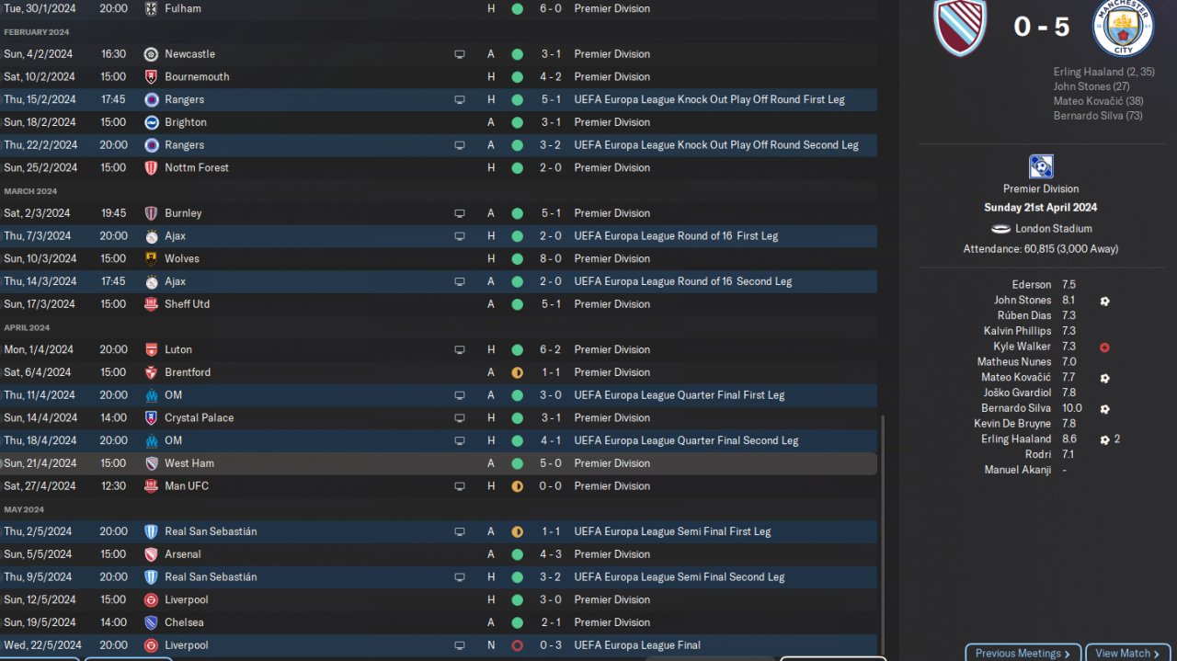1177x661 pixels.
Task: Click the Burnley club badge
Action: tap(152, 213)
